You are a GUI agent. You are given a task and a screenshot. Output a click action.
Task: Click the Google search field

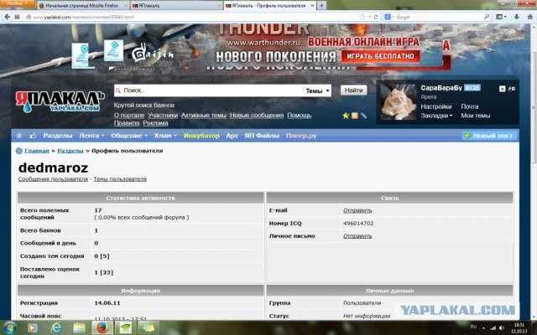point(438,17)
